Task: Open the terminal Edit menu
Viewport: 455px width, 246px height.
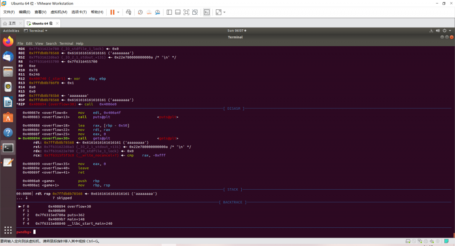Action: pos(29,44)
